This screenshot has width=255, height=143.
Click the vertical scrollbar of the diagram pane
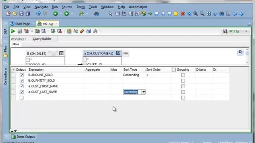coord(247,56)
